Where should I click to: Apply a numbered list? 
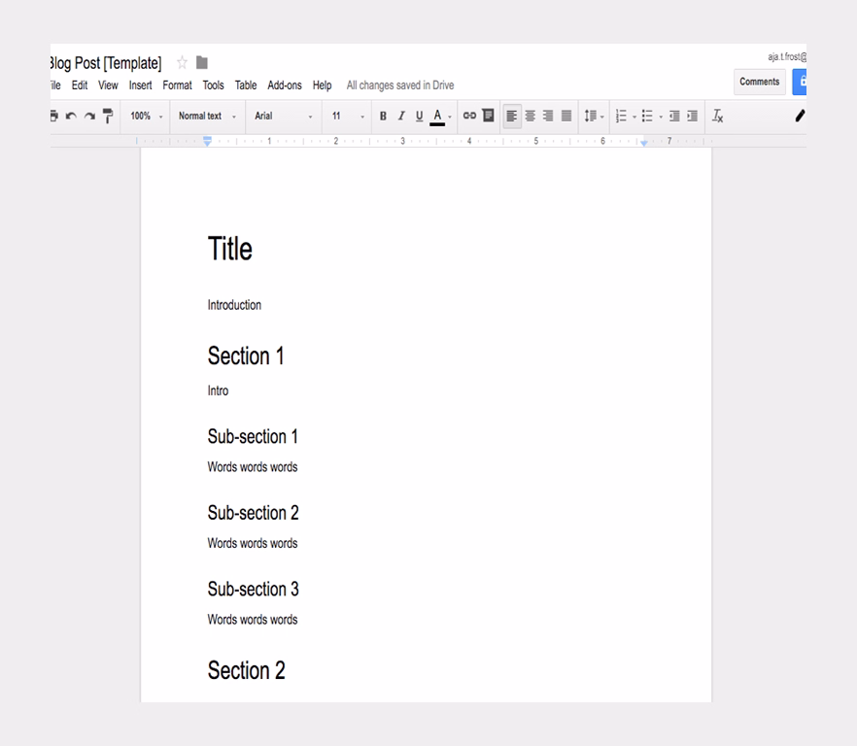click(x=622, y=116)
